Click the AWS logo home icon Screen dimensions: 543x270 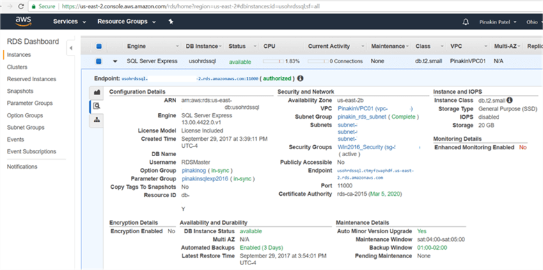[x=23, y=22]
